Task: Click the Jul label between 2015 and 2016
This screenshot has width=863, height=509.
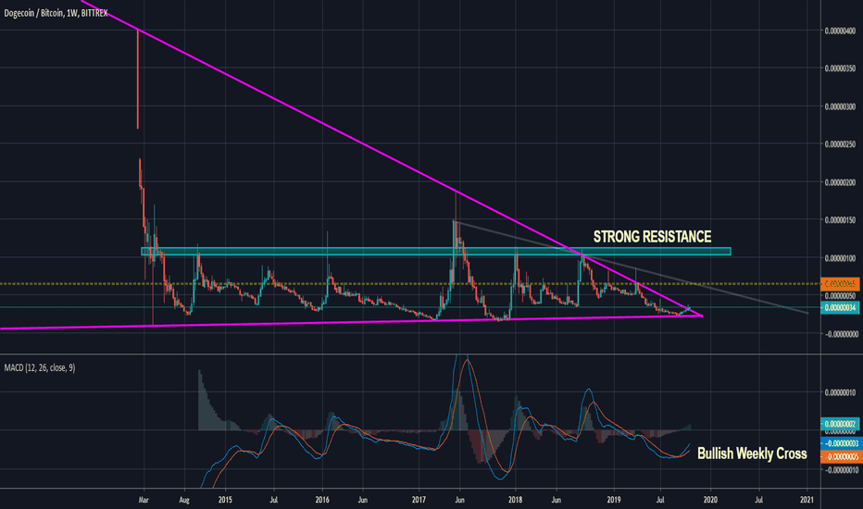Action: tap(273, 500)
